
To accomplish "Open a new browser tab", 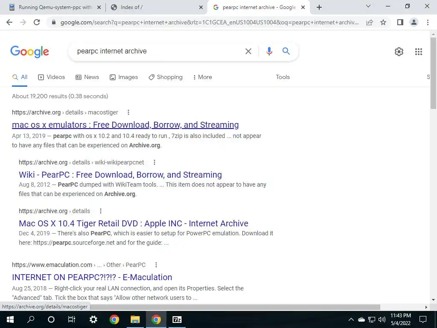I will [319, 7].
